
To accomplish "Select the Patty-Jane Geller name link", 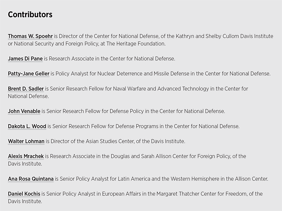I will click(x=28, y=74).
